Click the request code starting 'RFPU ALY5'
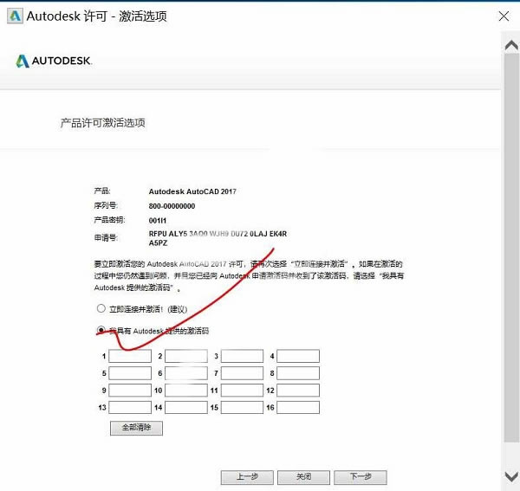This screenshot has width=520, height=491. click(218, 234)
